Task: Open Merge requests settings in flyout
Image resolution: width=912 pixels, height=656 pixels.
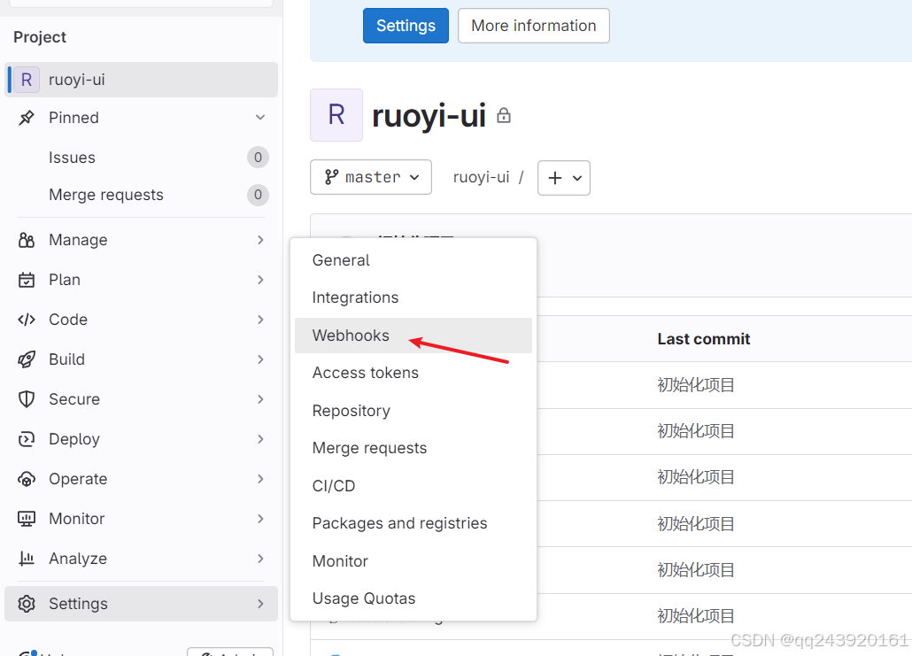Action: pyautogui.click(x=413, y=448)
